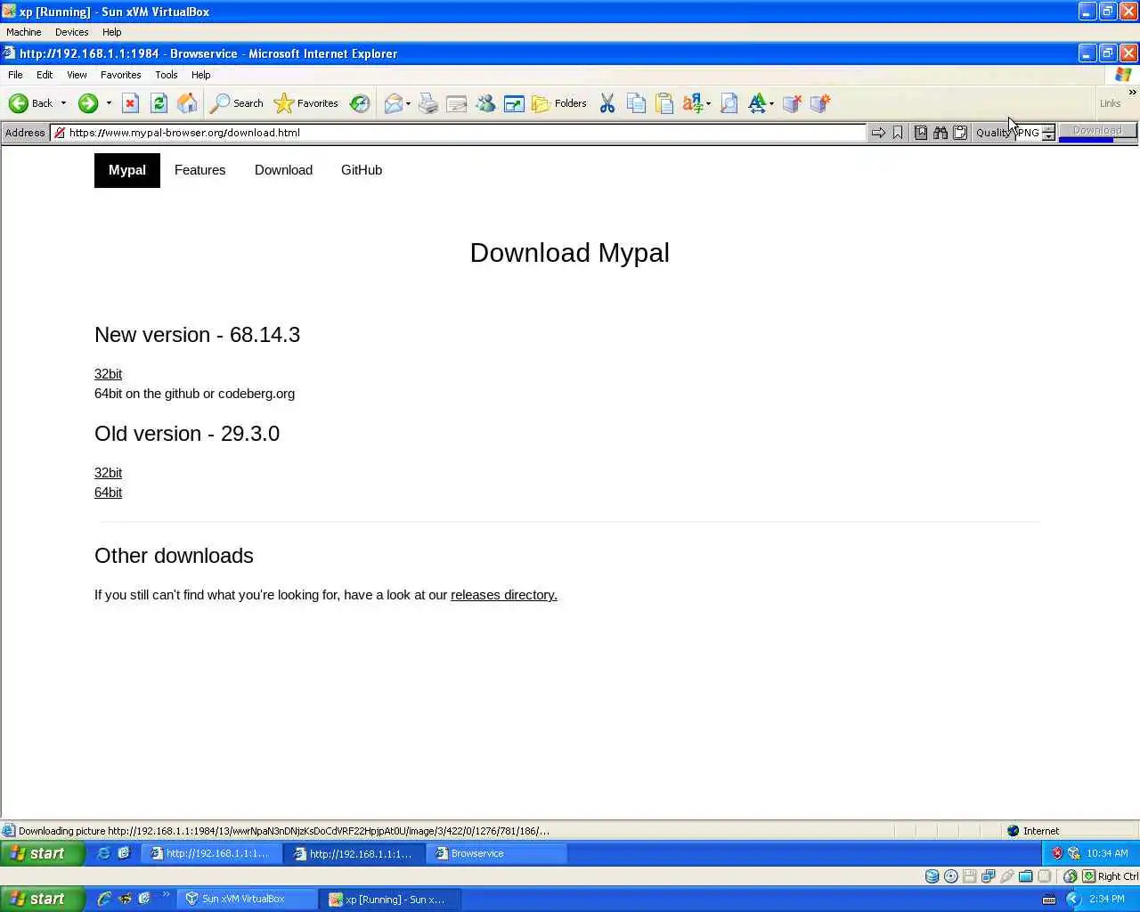Open the VirtualBox Machine menu
This screenshot has height=912, width=1140.
(x=23, y=32)
